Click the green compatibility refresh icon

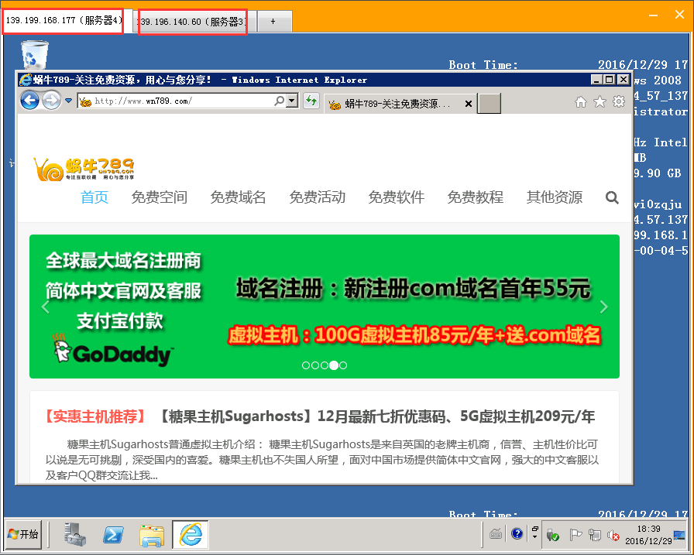[x=311, y=101]
